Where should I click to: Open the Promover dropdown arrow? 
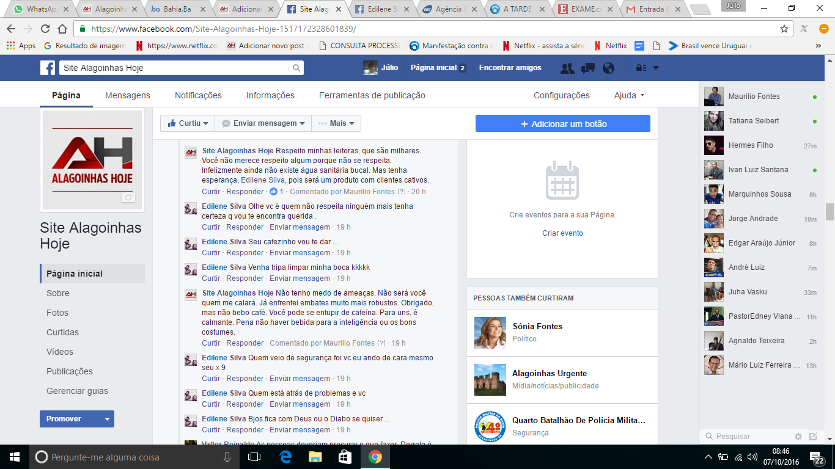pyautogui.click(x=107, y=419)
